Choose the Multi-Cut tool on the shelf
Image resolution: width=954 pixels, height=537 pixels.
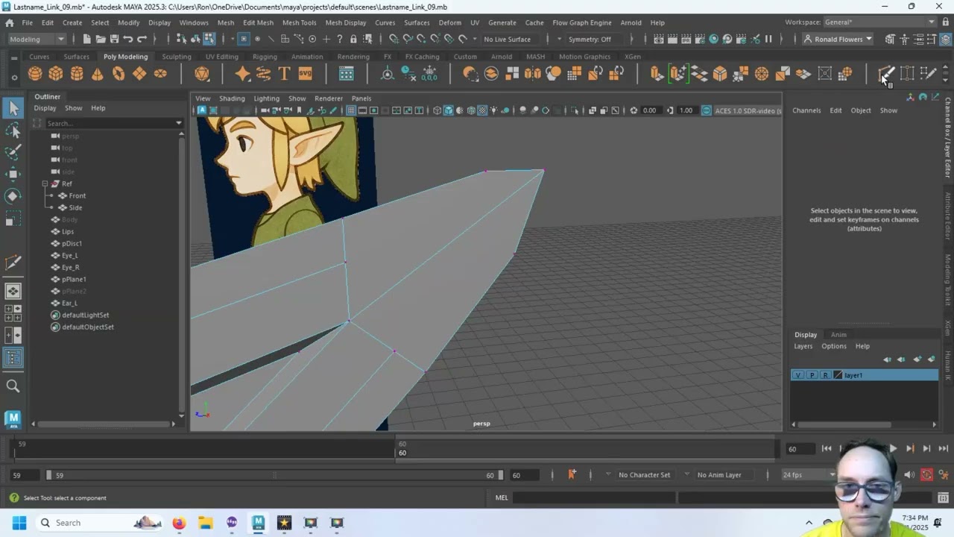pyautogui.click(x=886, y=73)
